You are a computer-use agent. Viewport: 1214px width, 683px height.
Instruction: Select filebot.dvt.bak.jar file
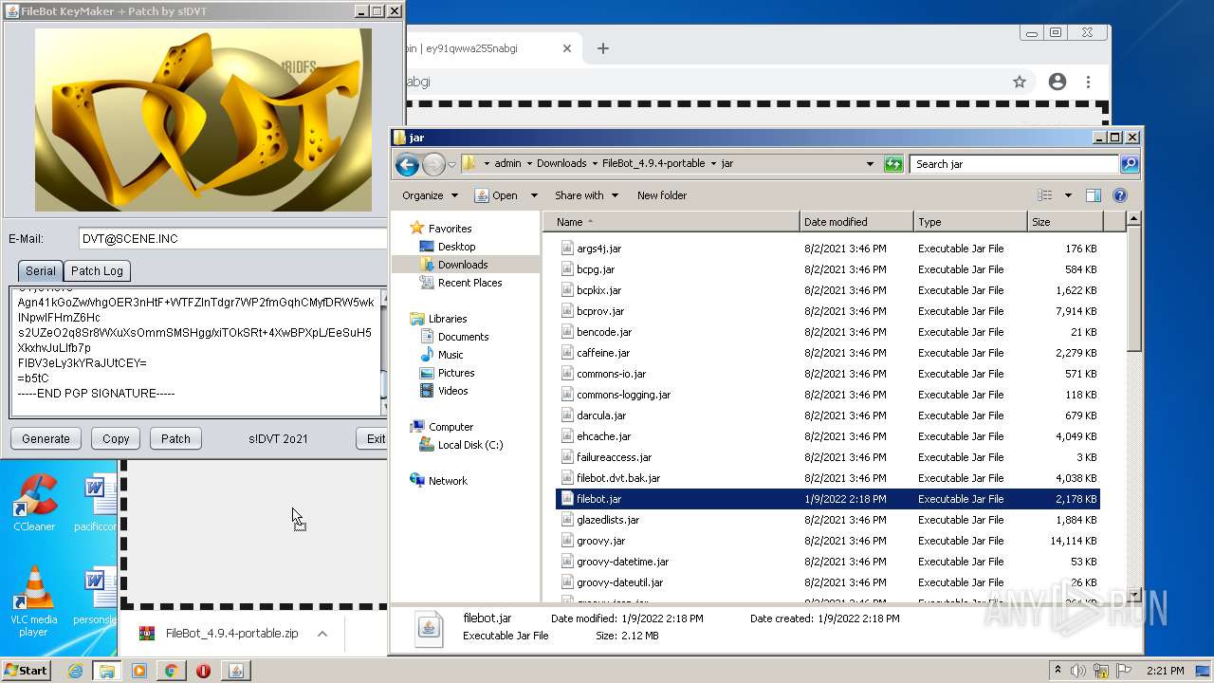point(618,478)
